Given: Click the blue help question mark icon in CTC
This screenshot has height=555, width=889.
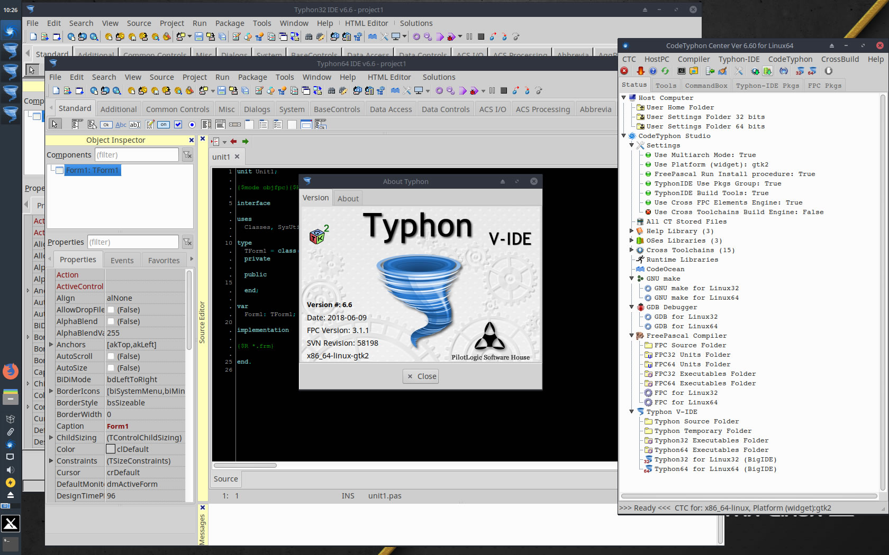Looking at the screenshot, I should [x=652, y=71].
